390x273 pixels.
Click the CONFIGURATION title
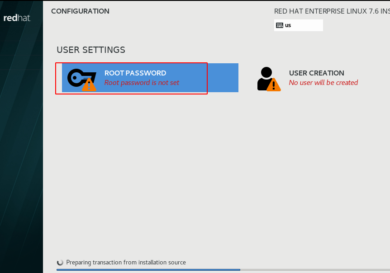80,11
